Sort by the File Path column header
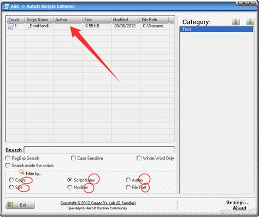This screenshot has height=217, width=259. [x=155, y=20]
